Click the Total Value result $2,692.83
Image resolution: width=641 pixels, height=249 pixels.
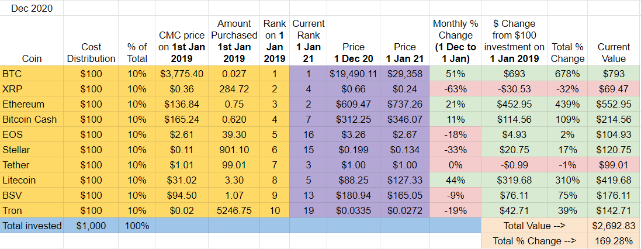click(614, 226)
